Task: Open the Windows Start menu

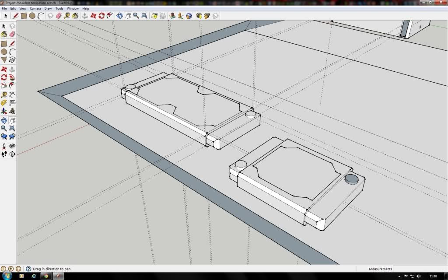Action: pyautogui.click(x=7, y=276)
